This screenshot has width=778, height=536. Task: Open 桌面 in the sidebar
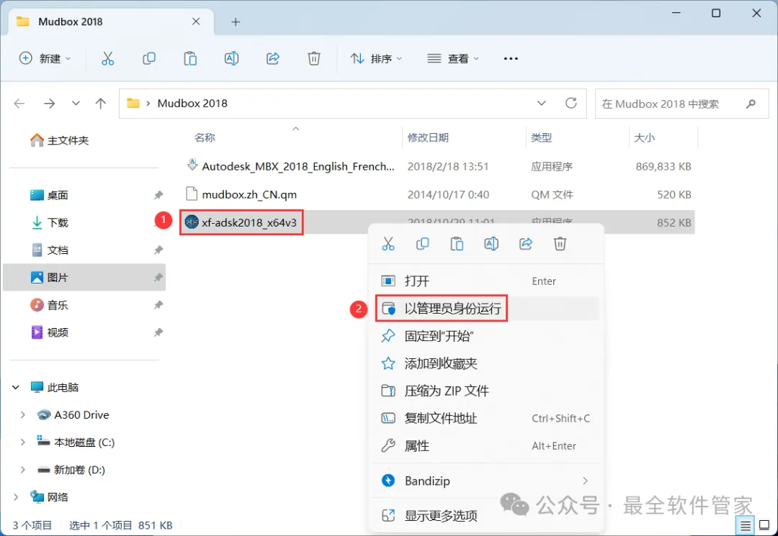coord(84,195)
